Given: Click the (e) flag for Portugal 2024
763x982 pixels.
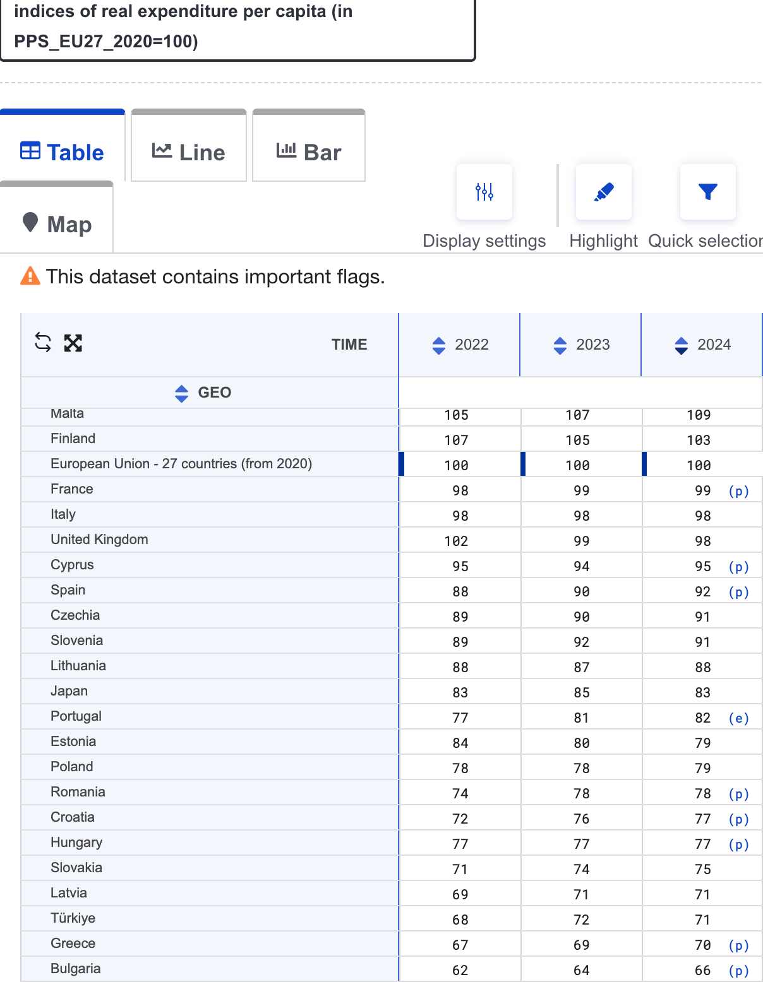Looking at the screenshot, I should tap(738, 718).
